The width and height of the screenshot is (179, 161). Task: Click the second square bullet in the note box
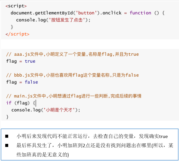(7, 146)
